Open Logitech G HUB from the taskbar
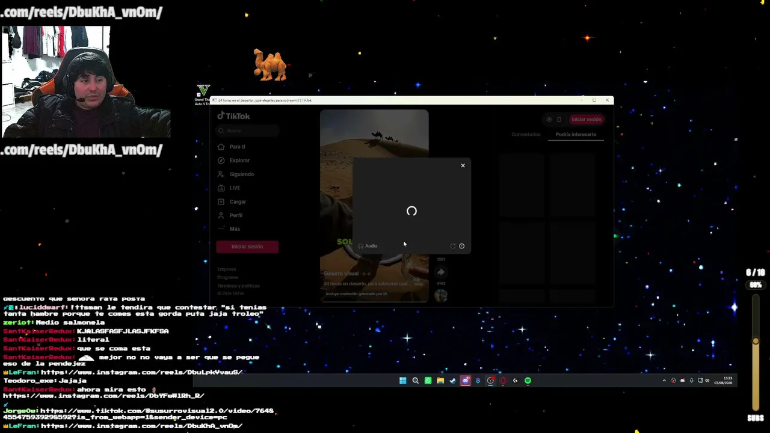The image size is (770, 433). click(515, 381)
